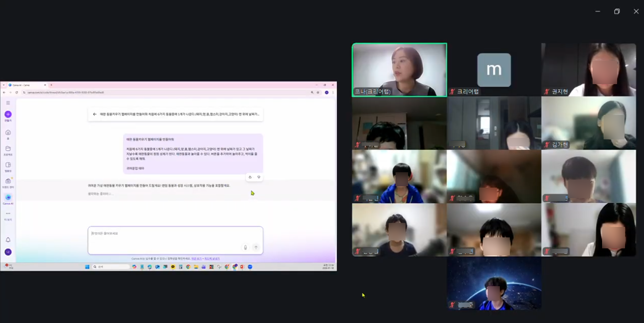Click the back arrow beside thread title
The height and width of the screenshot is (323, 644).
tap(95, 114)
